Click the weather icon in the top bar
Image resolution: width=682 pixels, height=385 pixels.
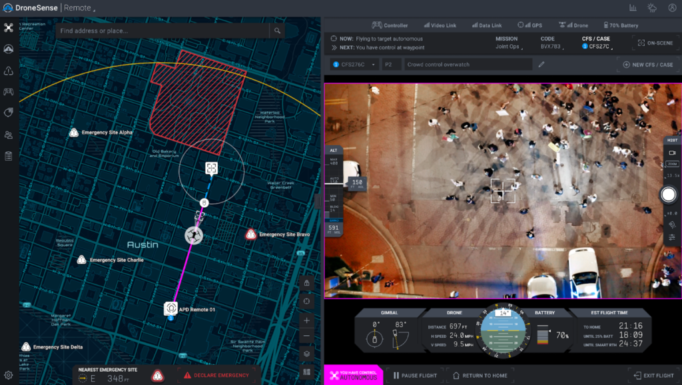(x=651, y=8)
